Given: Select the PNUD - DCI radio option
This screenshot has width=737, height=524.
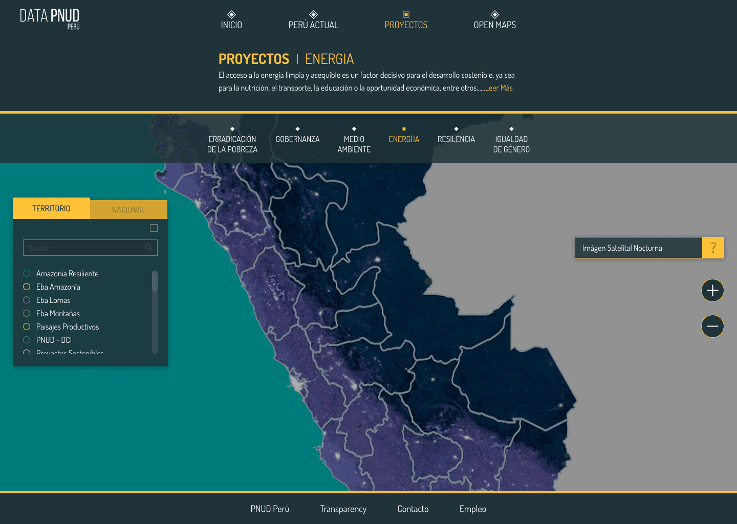Looking at the screenshot, I should click(27, 340).
